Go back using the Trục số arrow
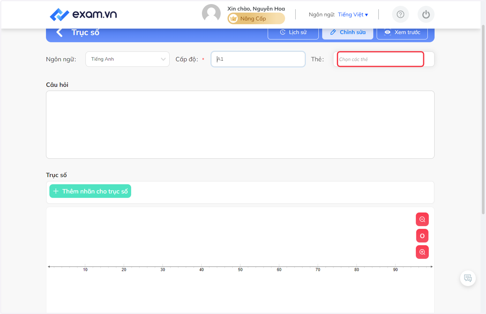 tap(60, 32)
